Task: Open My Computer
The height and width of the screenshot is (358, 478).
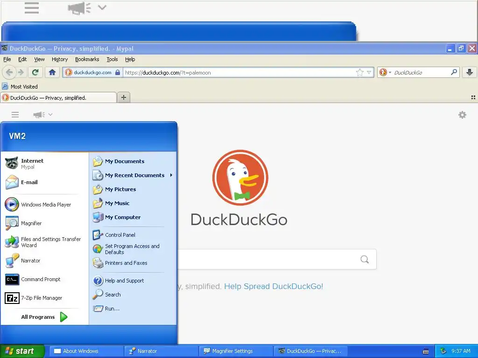Action: [x=133, y=217]
